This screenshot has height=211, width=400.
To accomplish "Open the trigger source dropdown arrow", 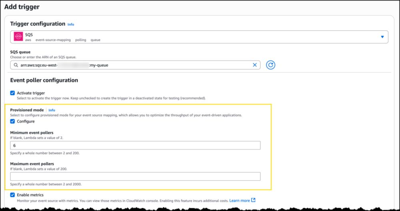I will [x=382, y=37].
